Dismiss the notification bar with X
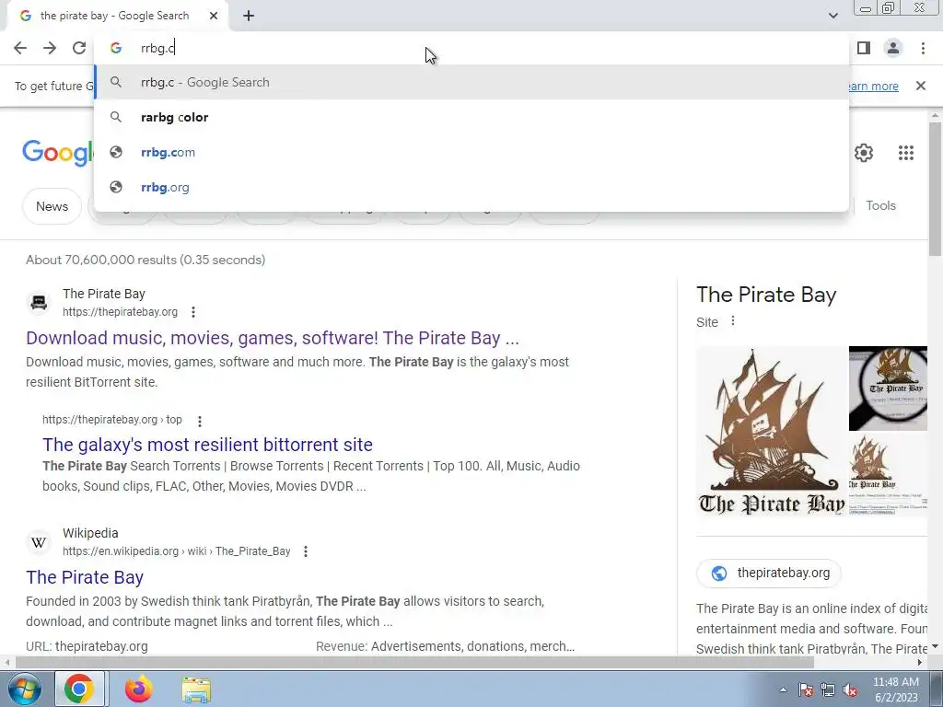 pyautogui.click(x=920, y=86)
